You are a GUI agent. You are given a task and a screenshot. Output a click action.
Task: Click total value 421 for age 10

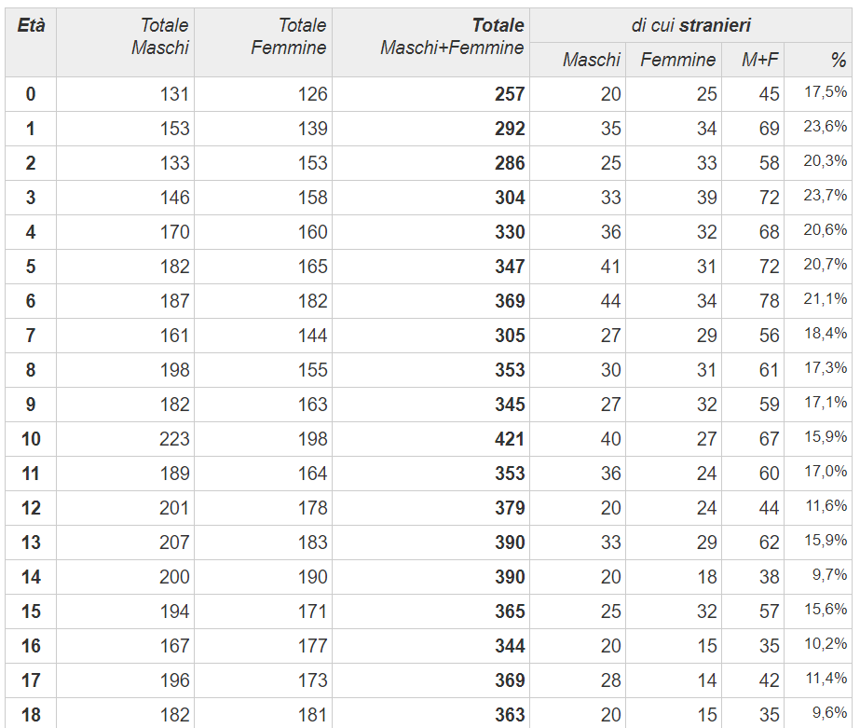click(x=510, y=439)
